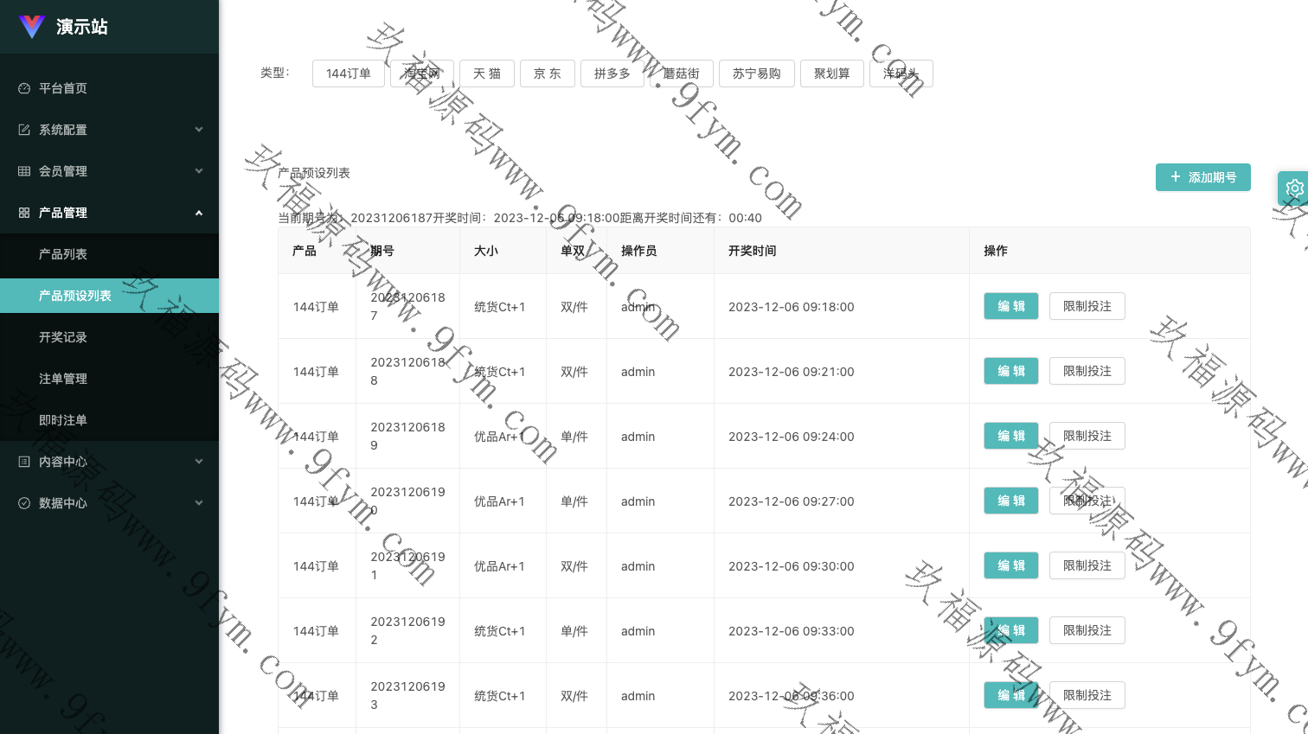Go to 即时注单 page
Screen dimensions: 1308x734
(x=63, y=420)
